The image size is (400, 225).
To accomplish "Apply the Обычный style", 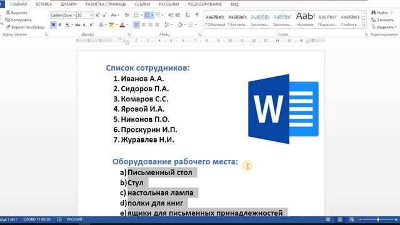I will pos(215,20).
